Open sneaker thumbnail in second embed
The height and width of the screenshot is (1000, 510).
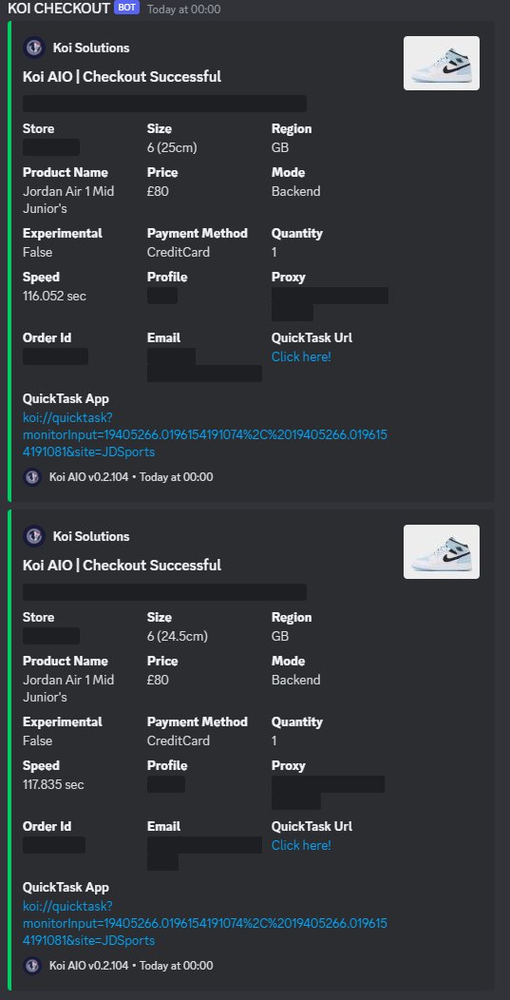coord(442,551)
